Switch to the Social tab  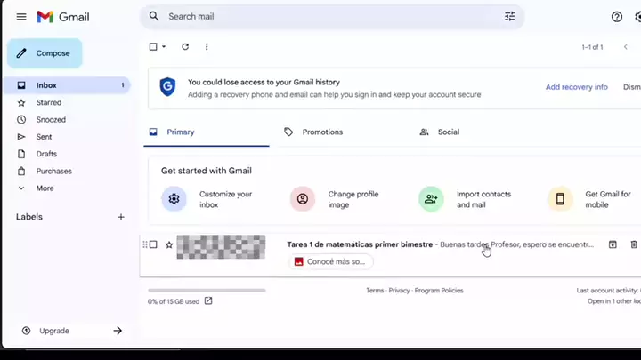(x=448, y=132)
